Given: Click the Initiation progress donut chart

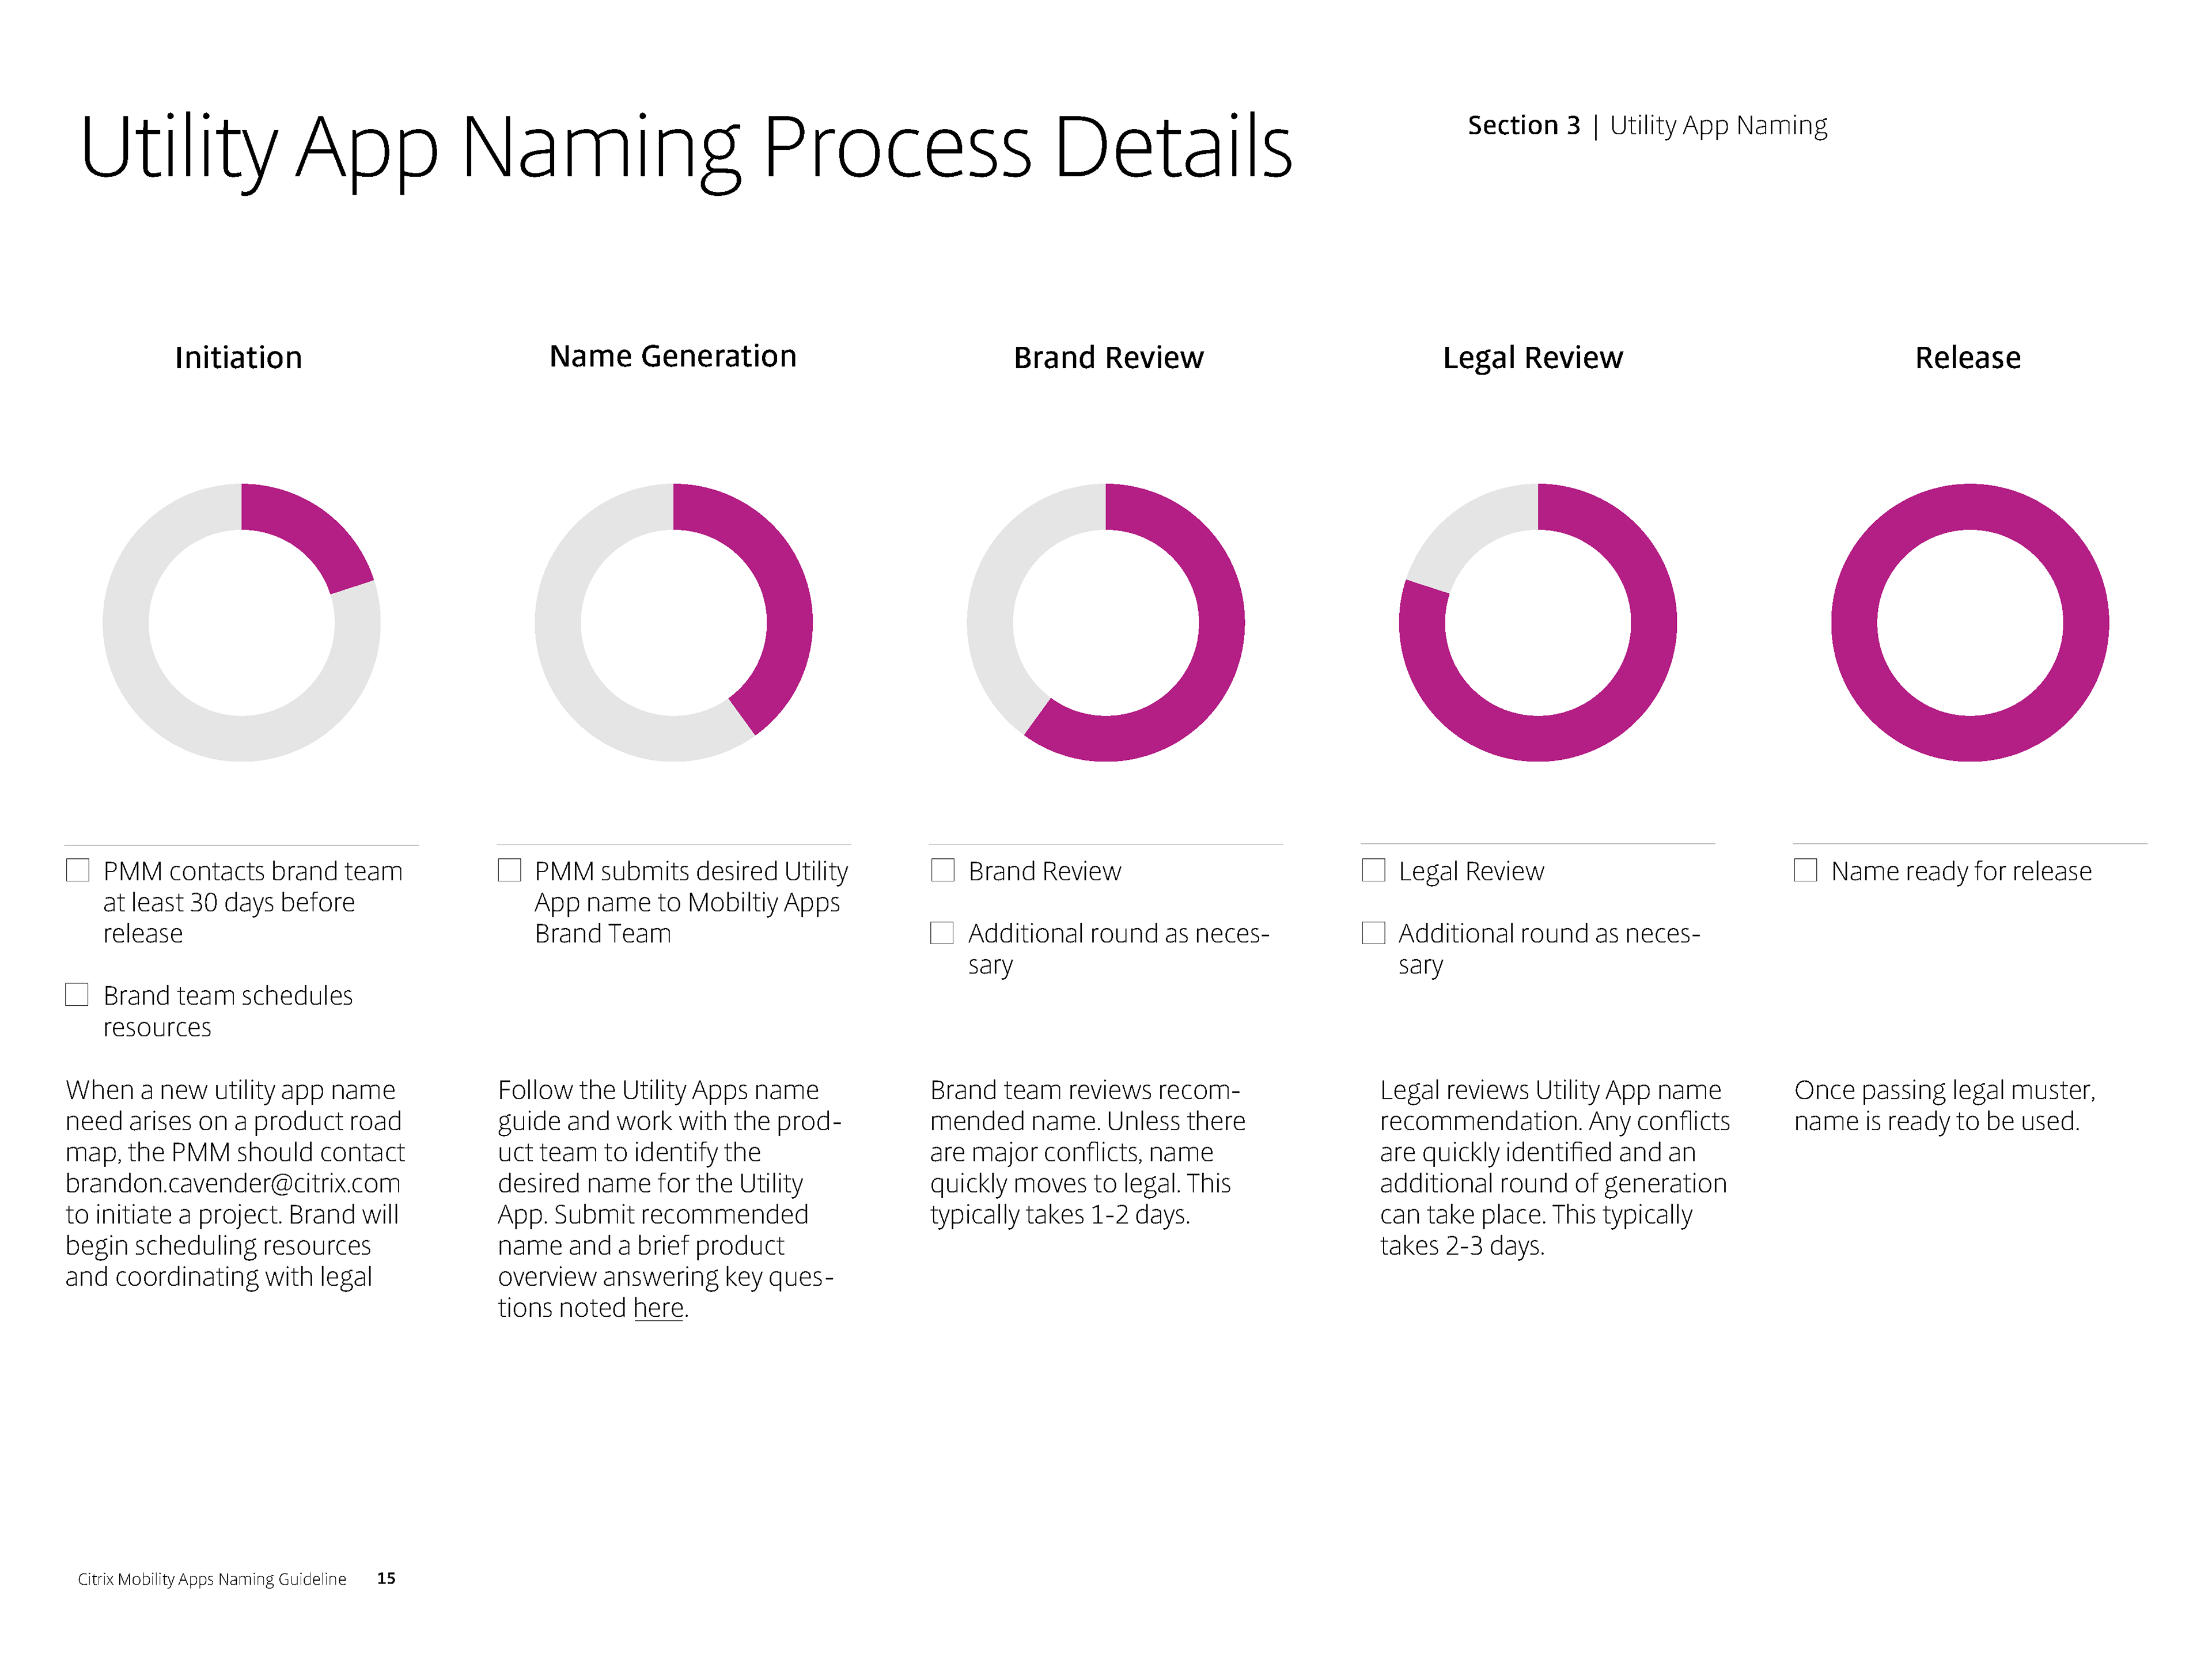Looking at the screenshot, I should [x=241, y=622].
